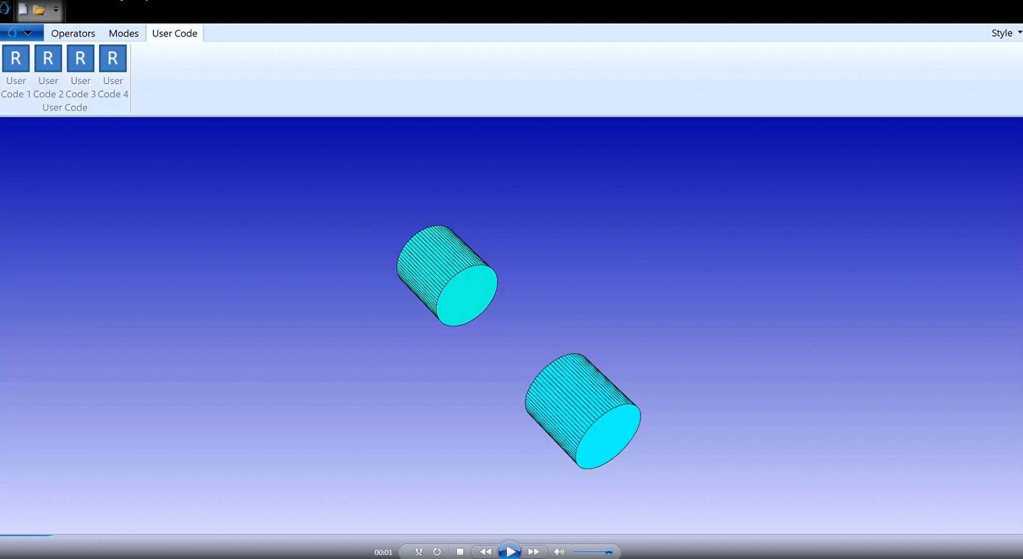Stop the video playback

[460, 552]
